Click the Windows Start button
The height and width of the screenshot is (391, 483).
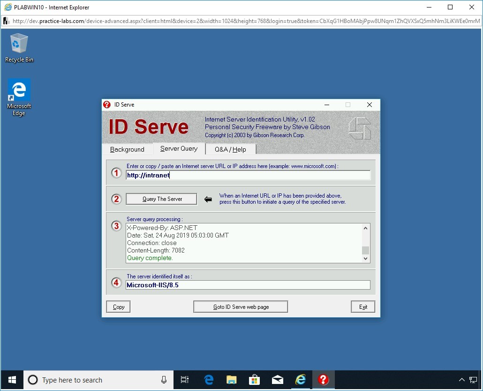[12, 380]
